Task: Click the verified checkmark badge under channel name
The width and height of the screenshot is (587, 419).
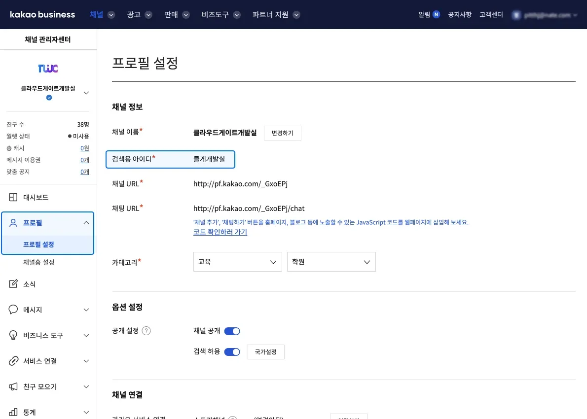Action: coord(48,97)
